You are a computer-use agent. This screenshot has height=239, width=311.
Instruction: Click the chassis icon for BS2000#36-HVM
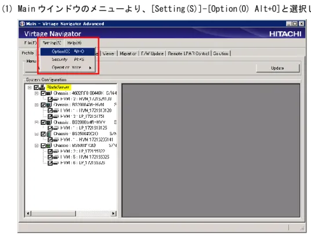49,105
